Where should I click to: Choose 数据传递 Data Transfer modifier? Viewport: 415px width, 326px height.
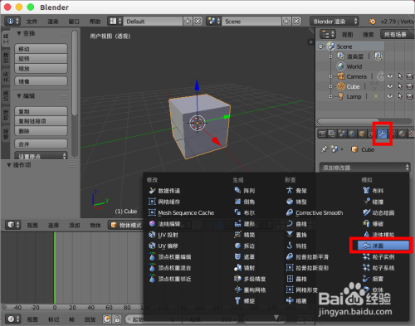[x=164, y=191]
